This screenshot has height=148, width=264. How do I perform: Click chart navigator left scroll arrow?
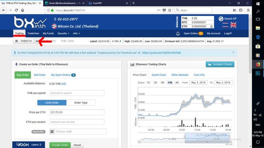pyautogui.click(x=139, y=142)
